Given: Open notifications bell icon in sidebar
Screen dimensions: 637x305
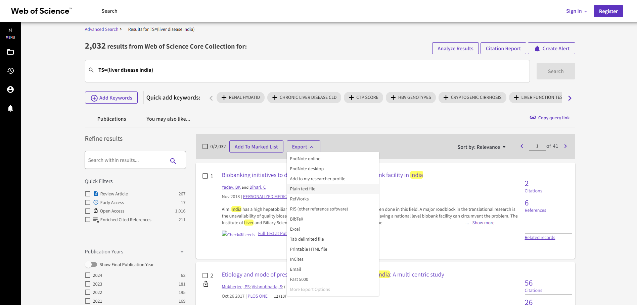Looking at the screenshot, I should click(x=10, y=108).
